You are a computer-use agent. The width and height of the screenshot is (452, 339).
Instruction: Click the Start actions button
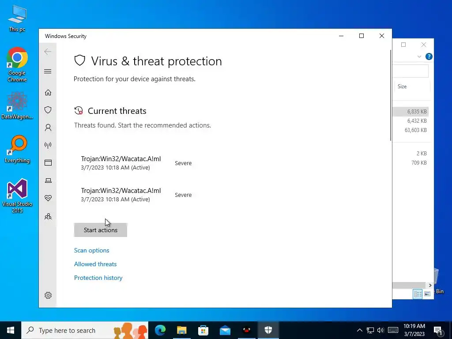coord(100,230)
